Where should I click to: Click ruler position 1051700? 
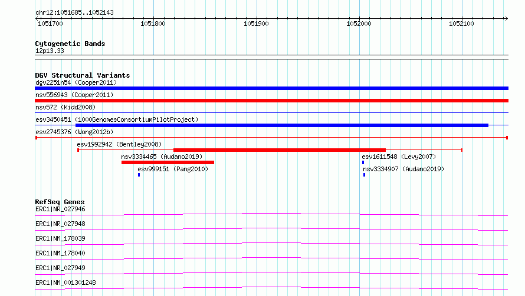click(50, 24)
